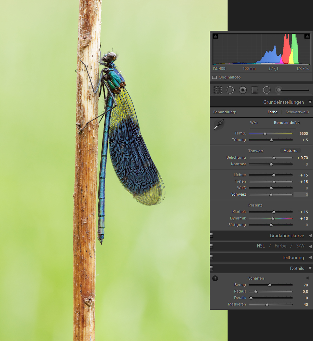Enable the Originalfoto checkbox
313x341 pixels.
215,77
